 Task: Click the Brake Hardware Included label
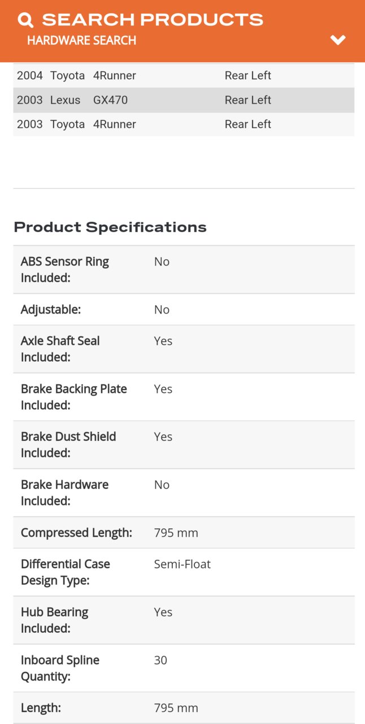click(64, 492)
